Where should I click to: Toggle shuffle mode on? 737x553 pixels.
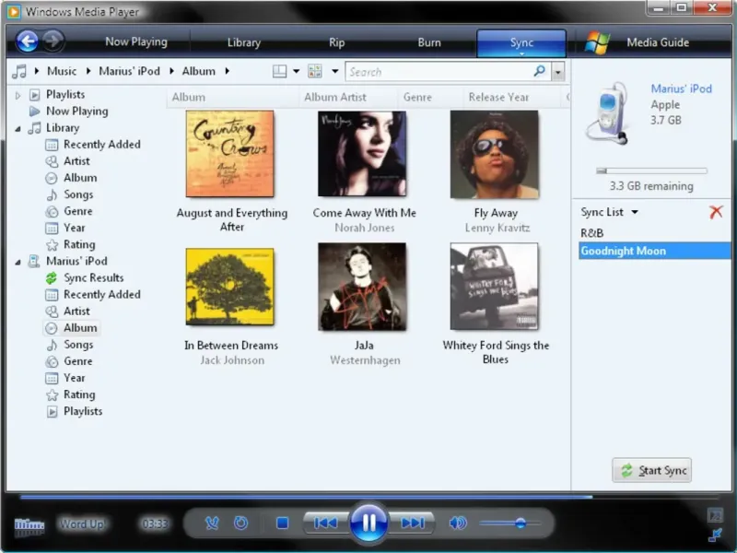tap(212, 523)
